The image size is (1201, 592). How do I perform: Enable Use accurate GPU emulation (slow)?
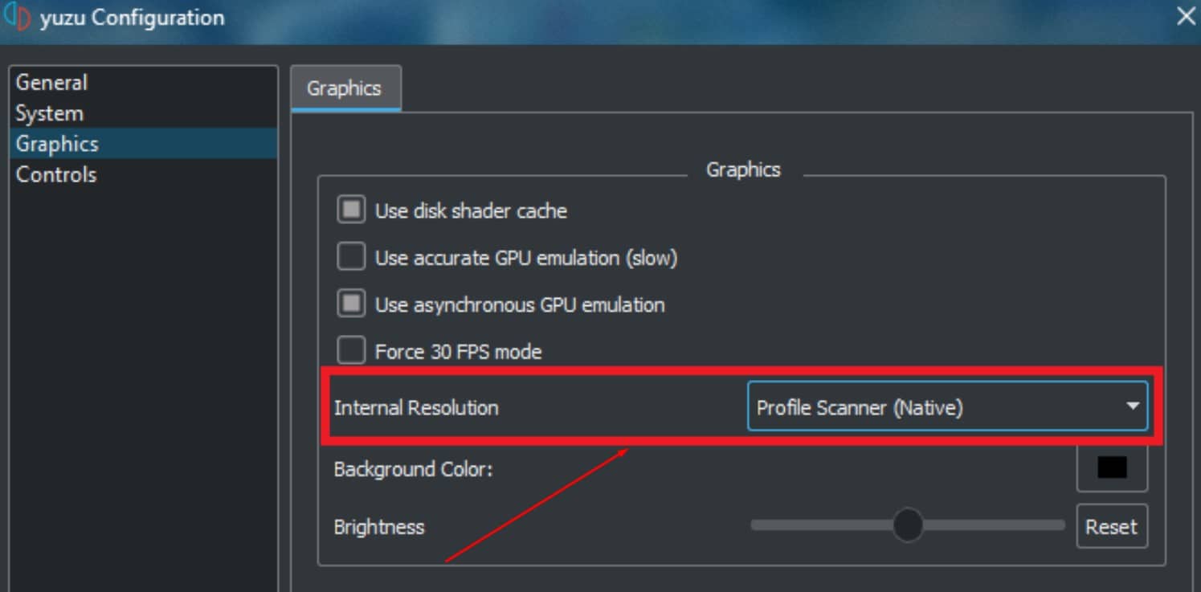tap(351, 258)
